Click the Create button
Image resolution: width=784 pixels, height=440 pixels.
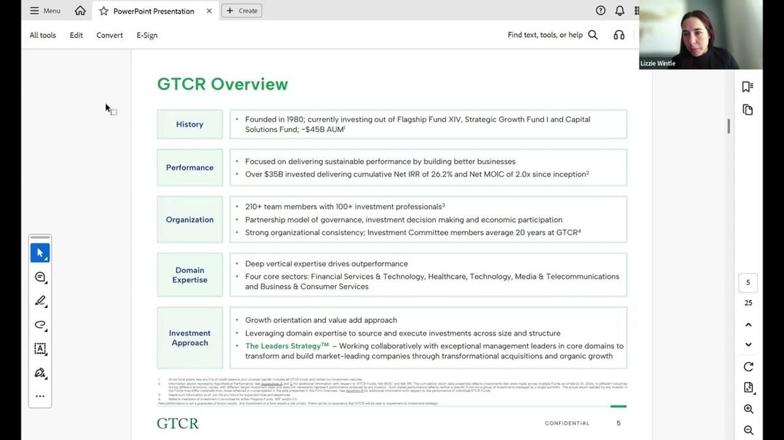tap(242, 10)
